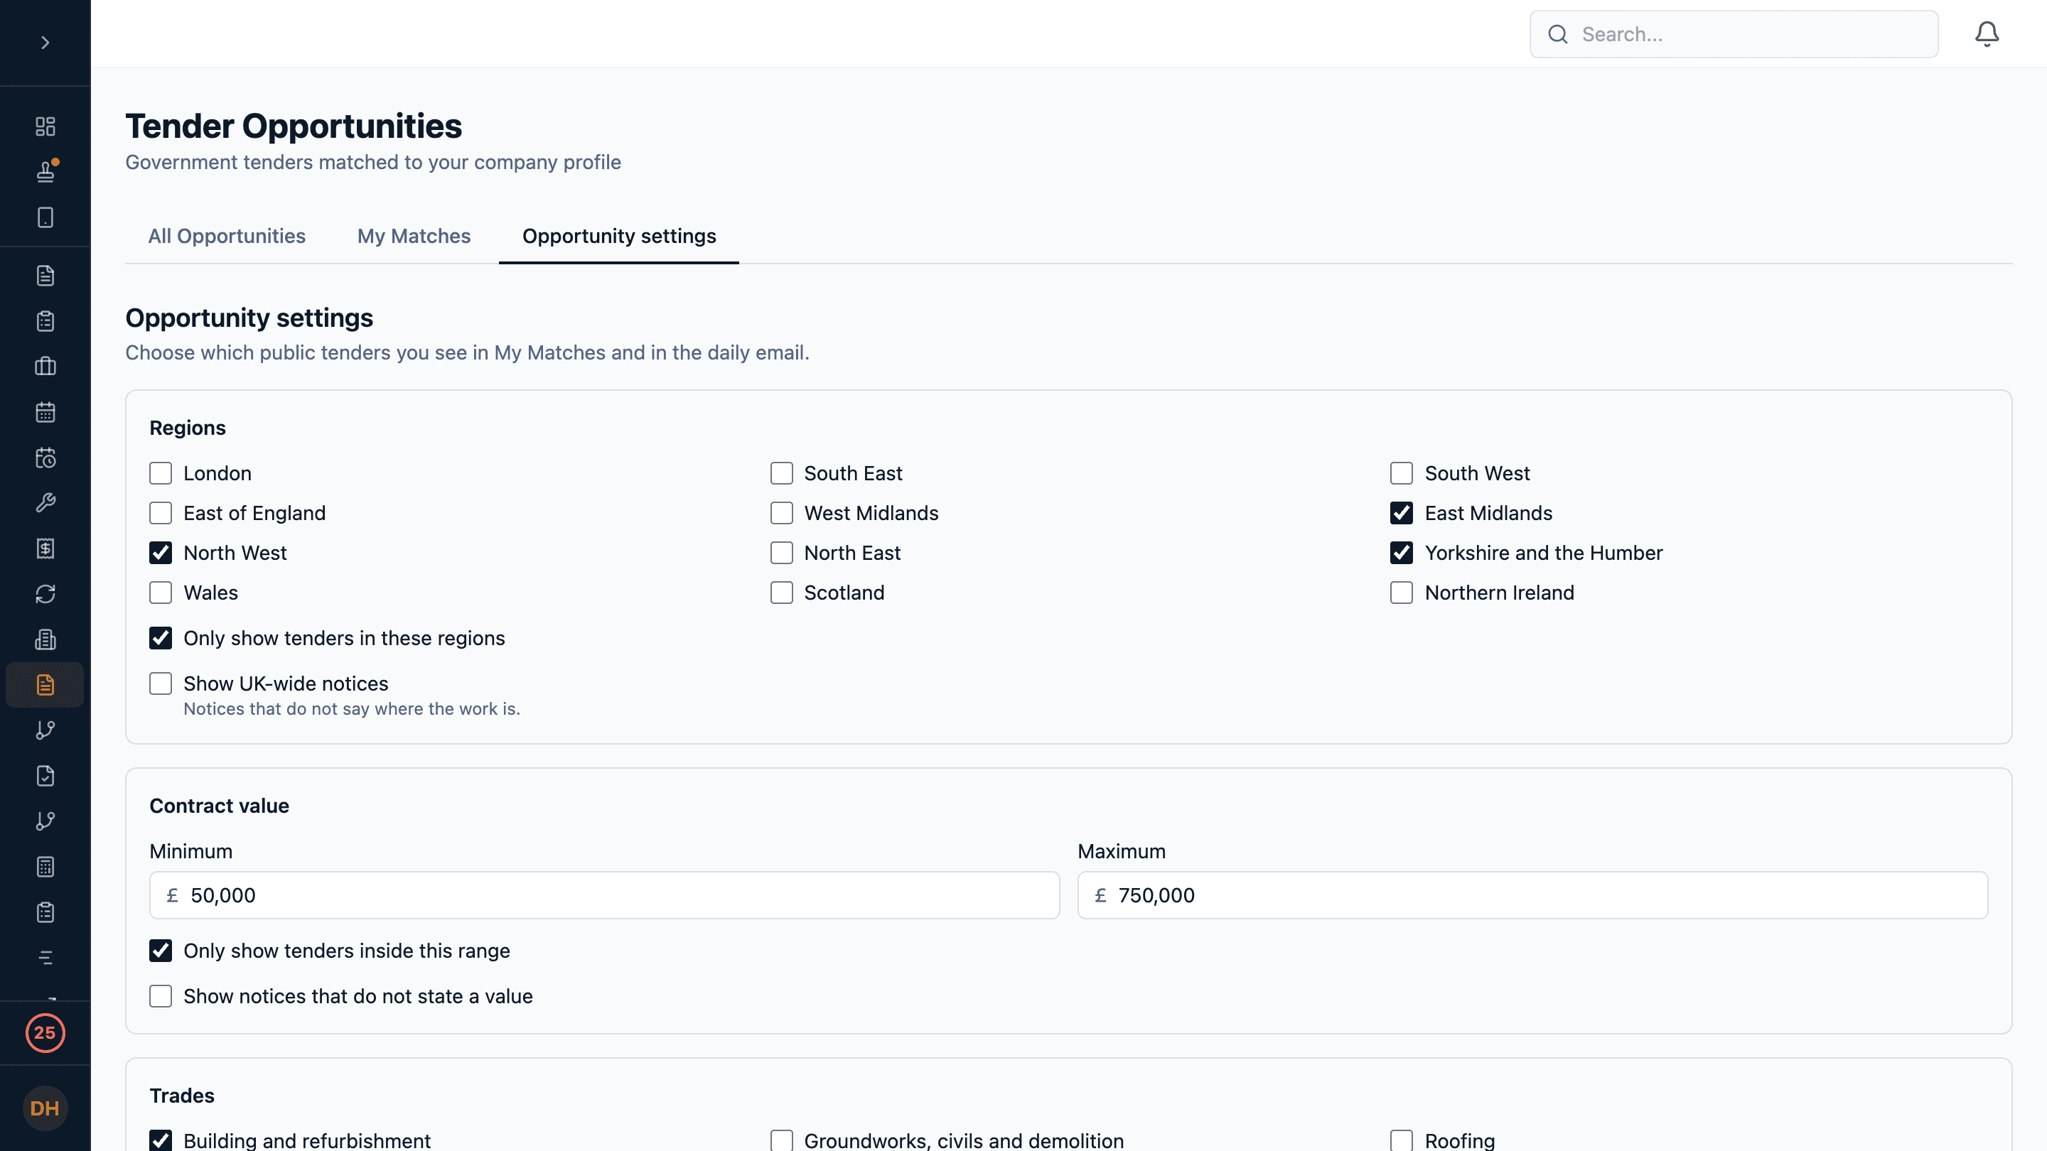The height and width of the screenshot is (1151, 2047).
Task: Tick Groundworks, civils and demolition trade
Action: (x=781, y=1140)
